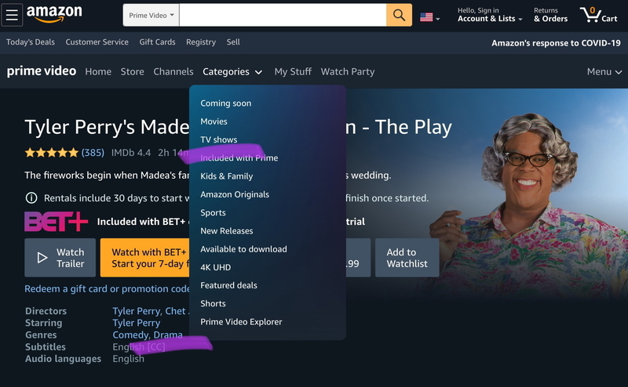Open Prime Video Explorer
Screen dimensions: 628x387
point(241,322)
